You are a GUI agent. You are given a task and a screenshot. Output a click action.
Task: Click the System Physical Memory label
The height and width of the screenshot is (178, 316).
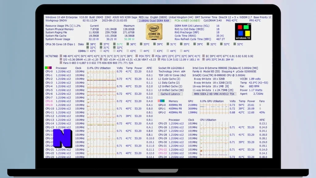tap(60, 29)
